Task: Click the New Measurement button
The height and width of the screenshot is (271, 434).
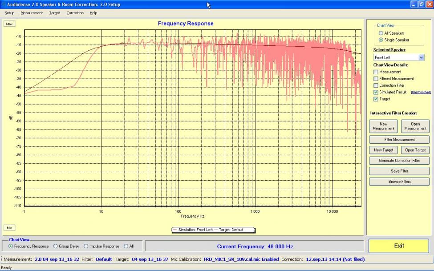Action: [383, 126]
